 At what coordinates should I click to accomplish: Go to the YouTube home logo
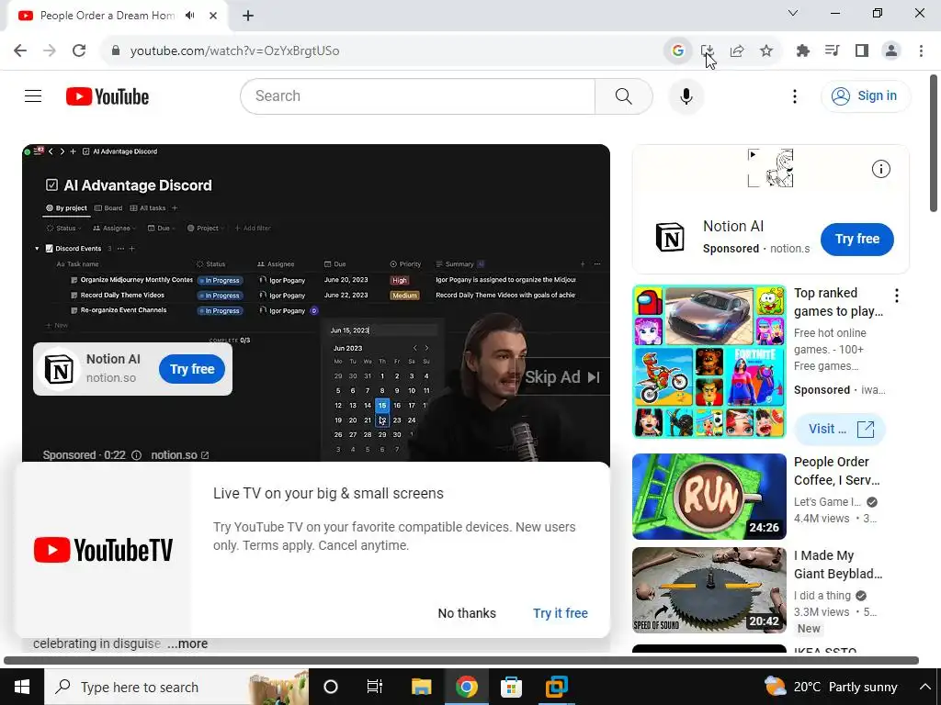(108, 96)
